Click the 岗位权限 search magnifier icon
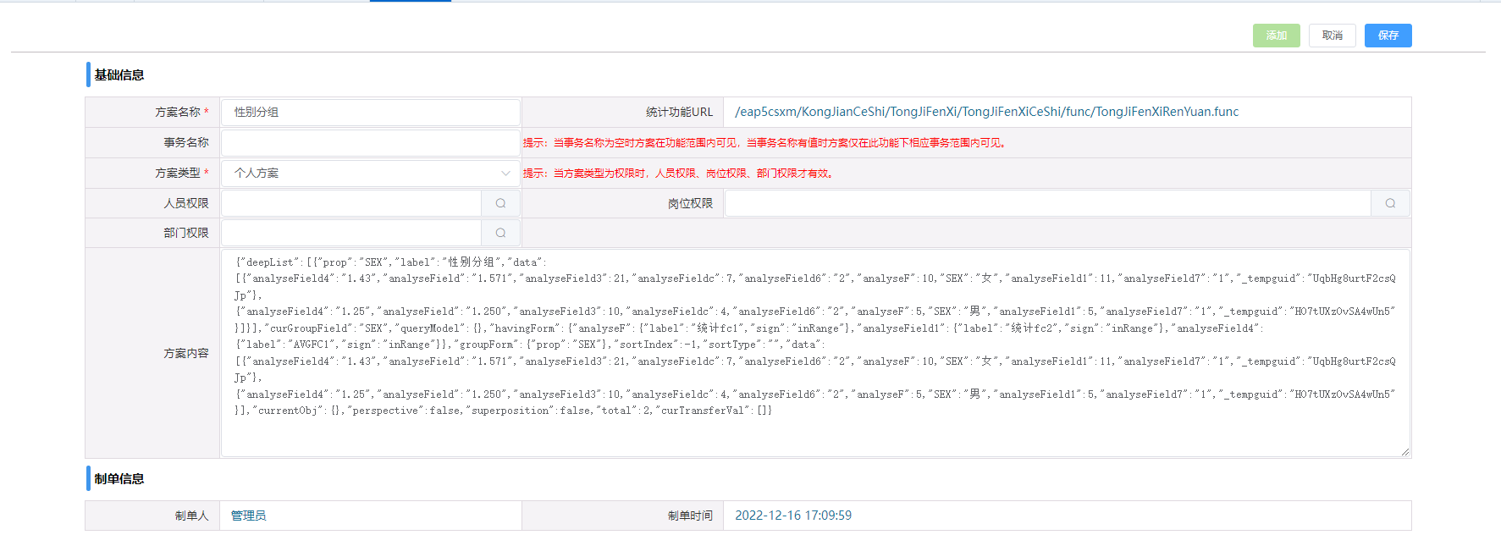This screenshot has height=557, width=1501. pyautogui.click(x=1390, y=203)
